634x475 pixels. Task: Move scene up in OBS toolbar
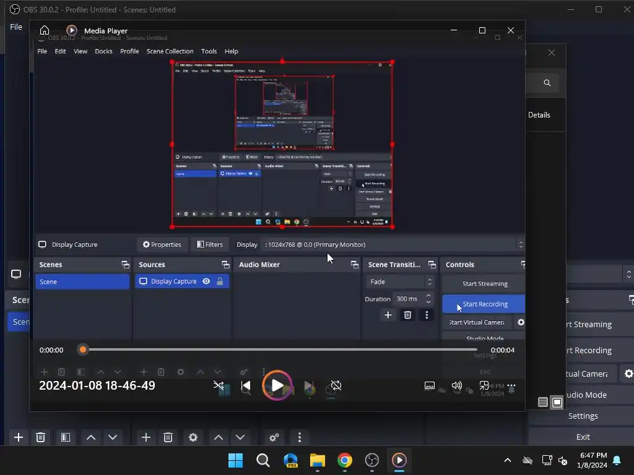pyautogui.click(x=91, y=437)
